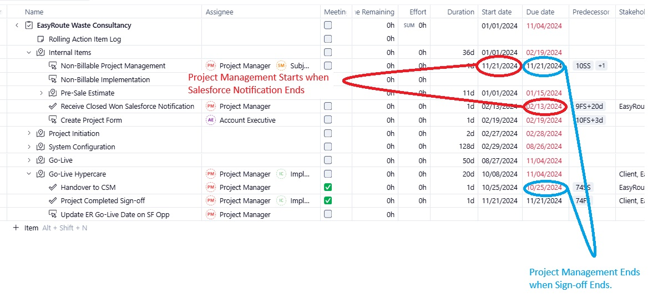Viewport: 663px width, 307px height.
Task: Open the 9FS+20d predecessor chip
Action: coord(589,107)
